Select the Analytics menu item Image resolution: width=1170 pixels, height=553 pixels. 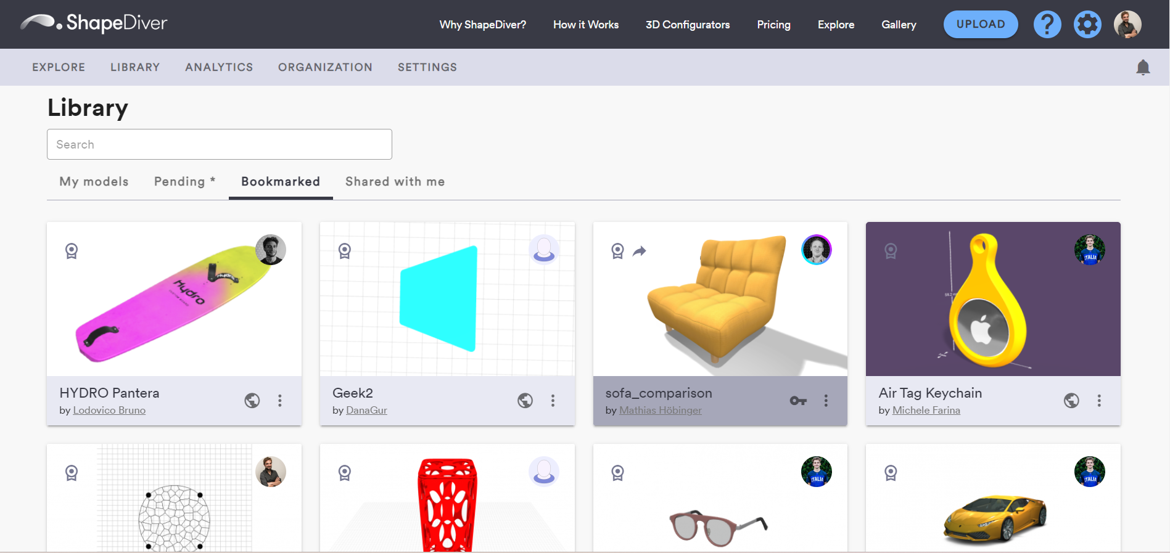[219, 67]
